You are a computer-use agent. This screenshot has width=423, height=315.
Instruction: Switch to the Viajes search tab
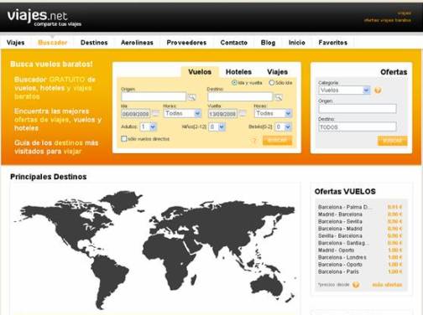(277, 72)
